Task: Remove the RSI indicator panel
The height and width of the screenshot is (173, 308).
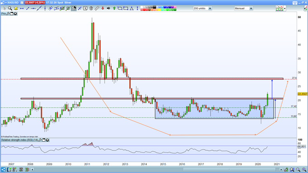Action: tap(48, 140)
